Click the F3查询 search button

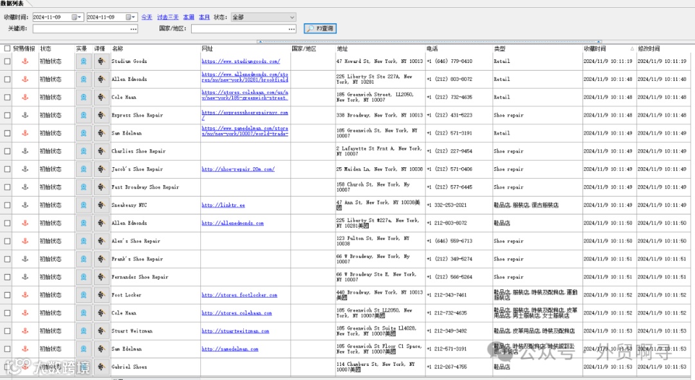point(320,28)
